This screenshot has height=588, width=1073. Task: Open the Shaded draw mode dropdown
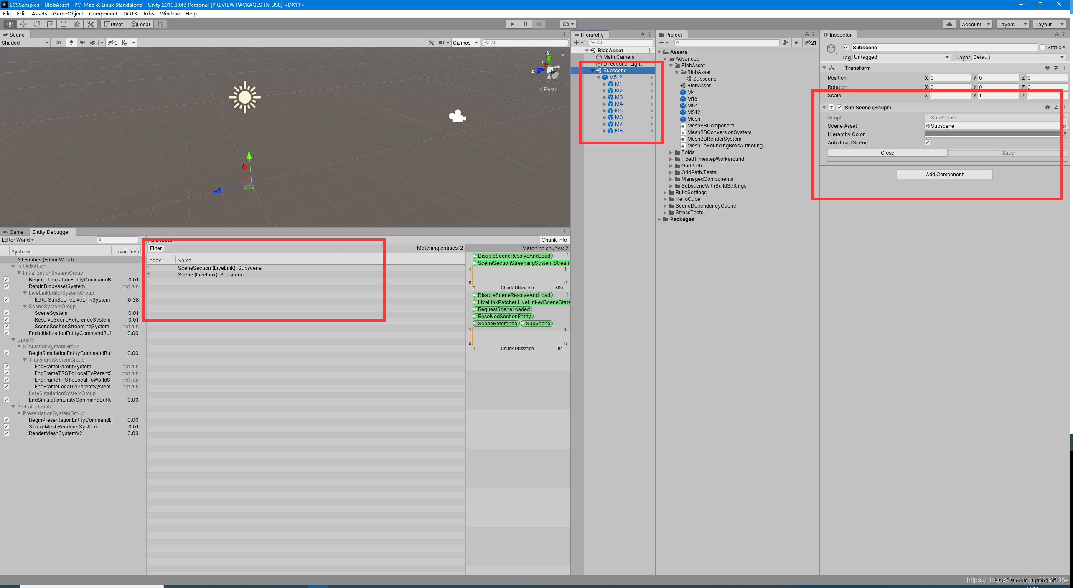pos(25,43)
